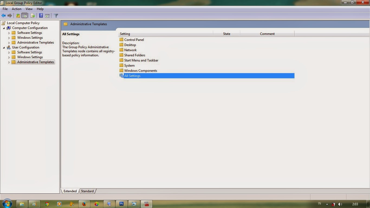Open Firefox from the taskbar
This screenshot has width=370, height=208.
(x=84, y=204)
